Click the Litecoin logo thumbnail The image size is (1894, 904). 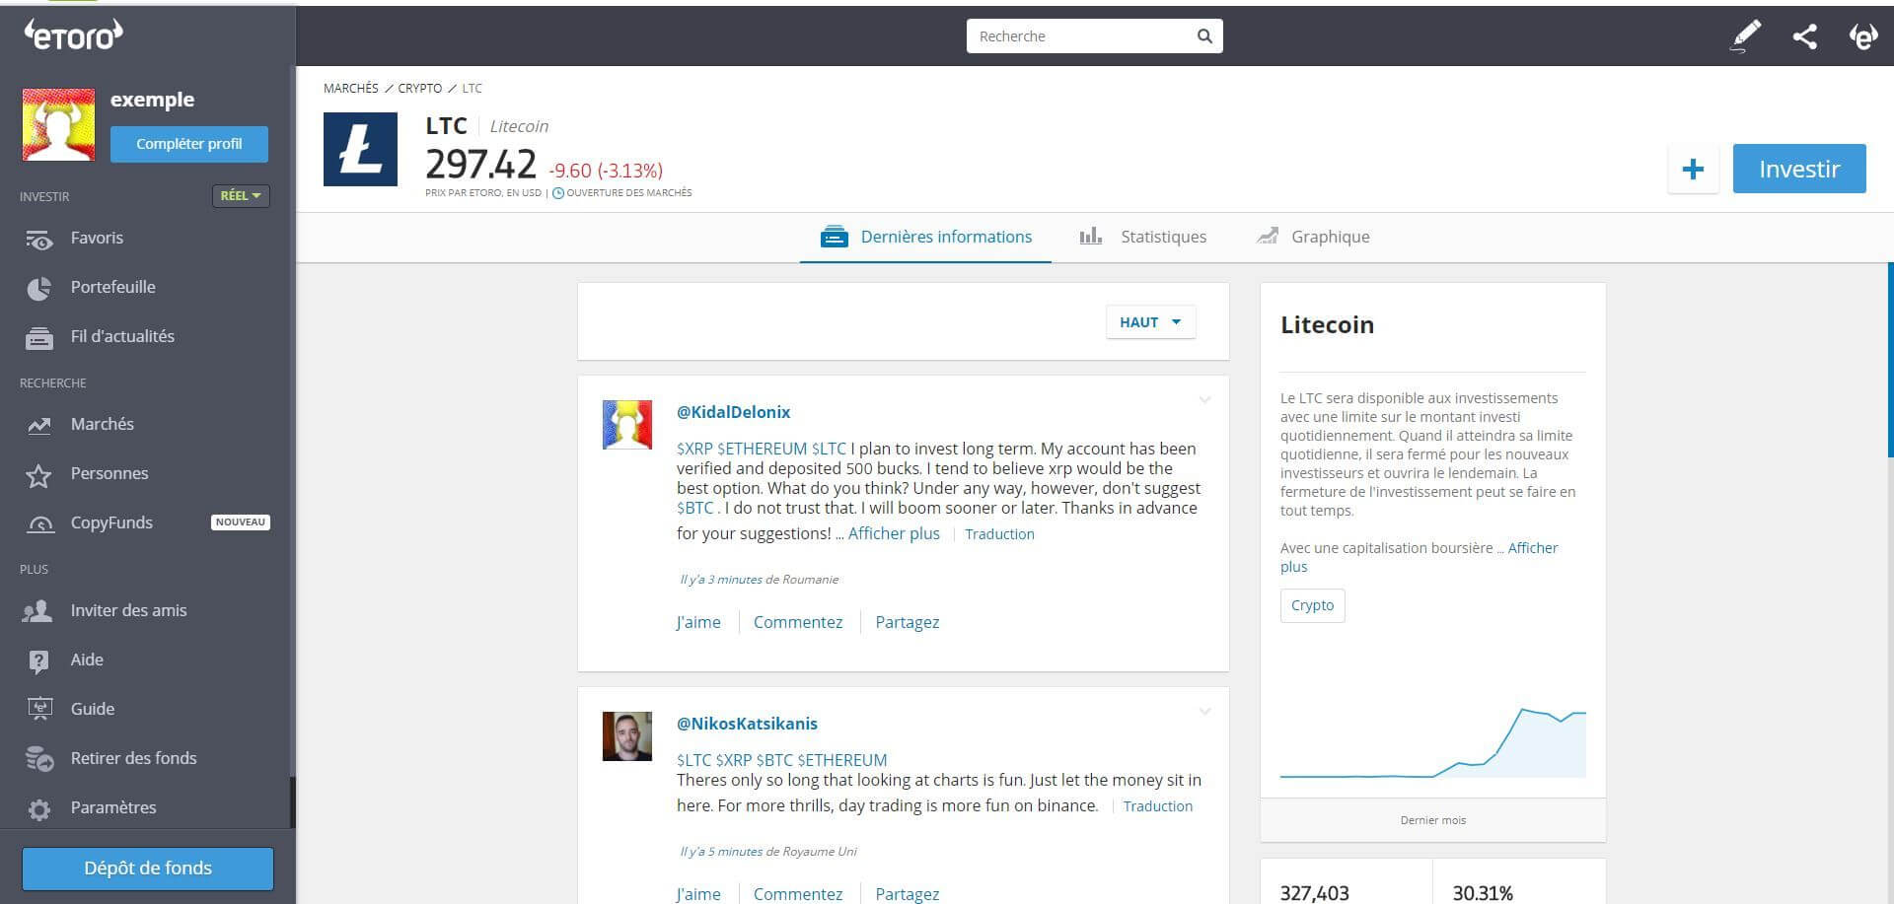pyautogui.click(x=360, y=149)
